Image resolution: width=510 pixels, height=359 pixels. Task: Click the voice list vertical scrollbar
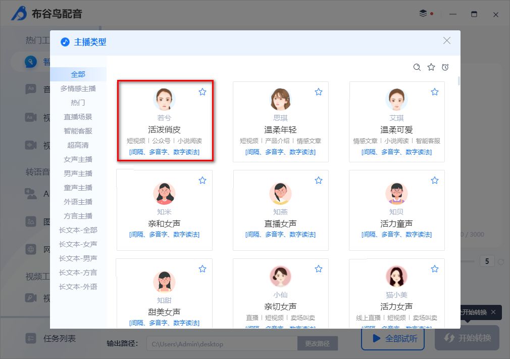(458, 81)
